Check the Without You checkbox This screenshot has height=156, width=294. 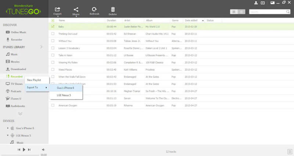click(53, 41)
